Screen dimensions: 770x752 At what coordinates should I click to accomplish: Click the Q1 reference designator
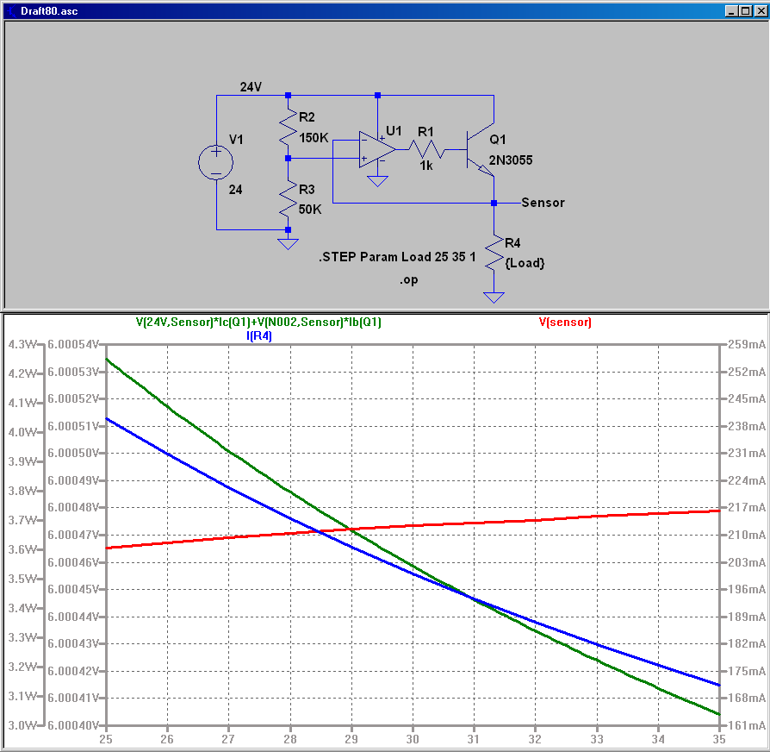pyautogui.click(x=498, y=140)
